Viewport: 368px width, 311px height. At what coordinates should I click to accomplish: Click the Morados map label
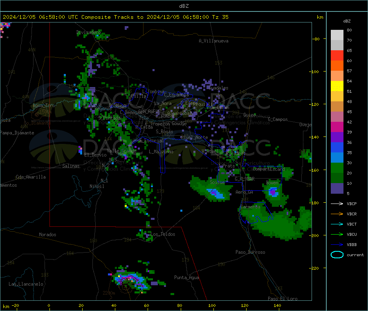click(x=47, y=235)
